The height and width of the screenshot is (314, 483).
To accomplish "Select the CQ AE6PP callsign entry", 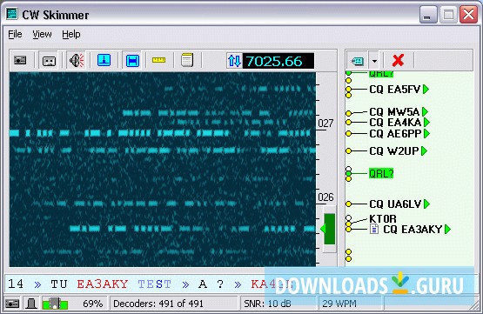I will 395,134.
